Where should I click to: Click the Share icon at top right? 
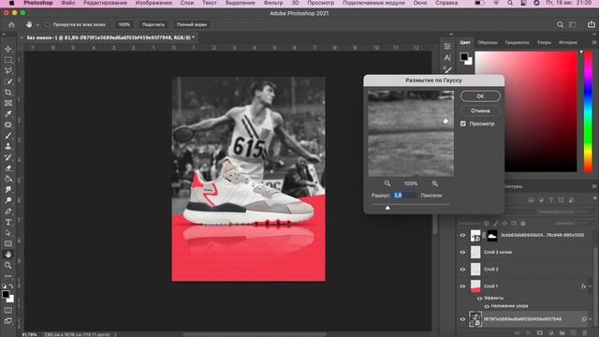click(x=592, y=24)
